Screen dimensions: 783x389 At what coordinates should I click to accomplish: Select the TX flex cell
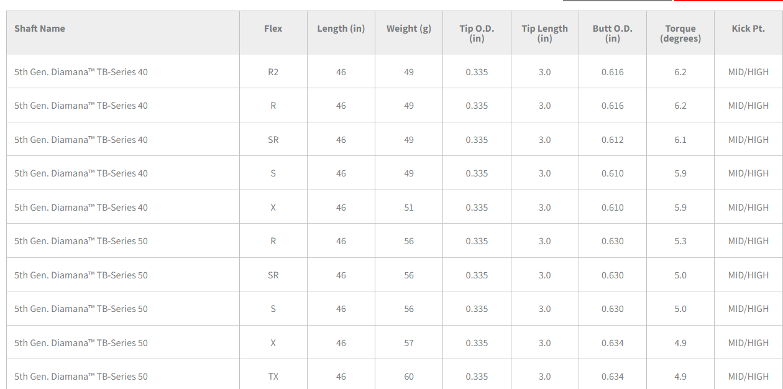click(273, 377)
